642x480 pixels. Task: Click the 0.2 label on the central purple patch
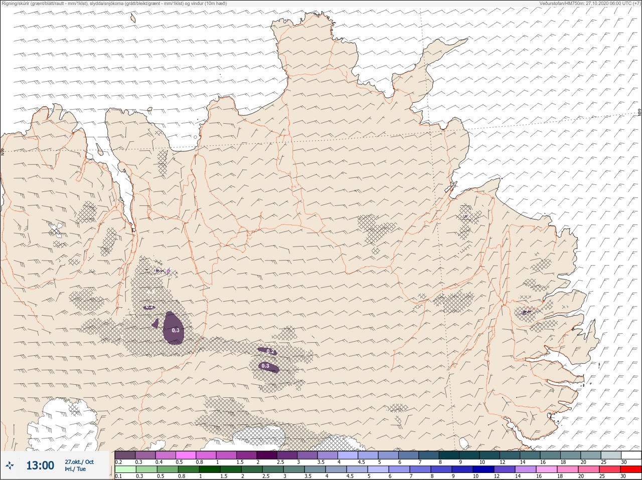point(271,352)
